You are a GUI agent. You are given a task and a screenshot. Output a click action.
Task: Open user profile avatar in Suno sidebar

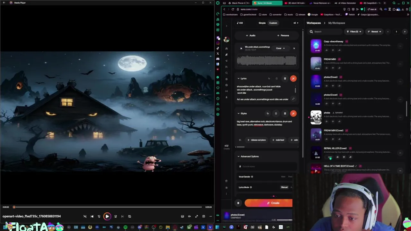[226, 39]
